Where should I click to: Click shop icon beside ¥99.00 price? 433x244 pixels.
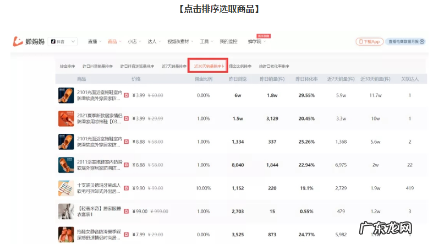pos(126,212)
